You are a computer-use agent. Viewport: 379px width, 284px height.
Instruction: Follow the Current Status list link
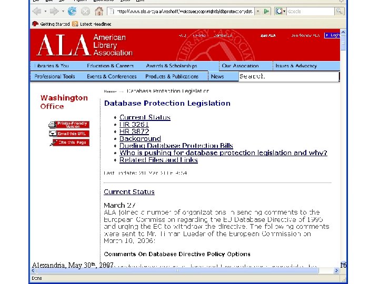pos(145,117)
